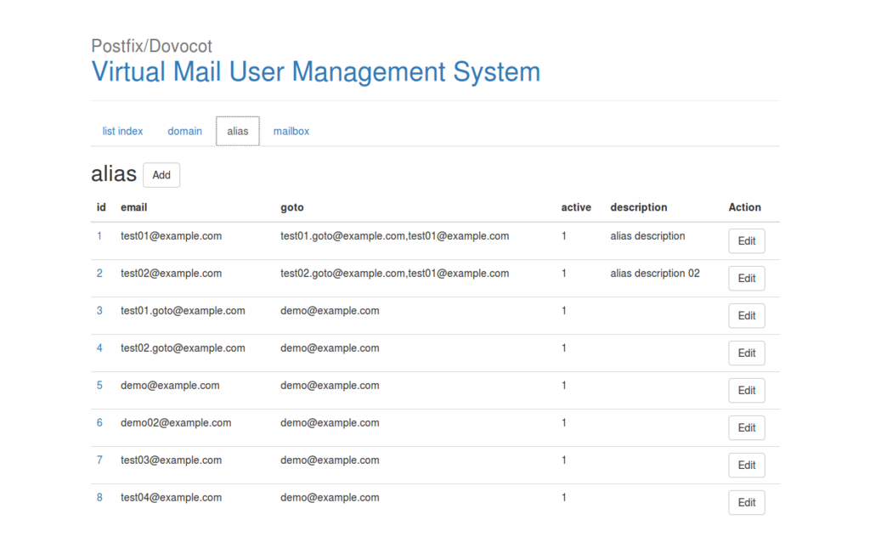Click the Postfix/Dovocot subtitle text
This screenshot has height=548, width=870.
[x=151, y=46]
